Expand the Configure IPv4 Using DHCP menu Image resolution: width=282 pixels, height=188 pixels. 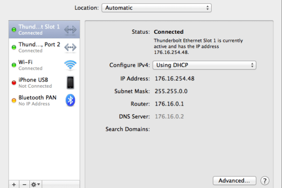204,65
